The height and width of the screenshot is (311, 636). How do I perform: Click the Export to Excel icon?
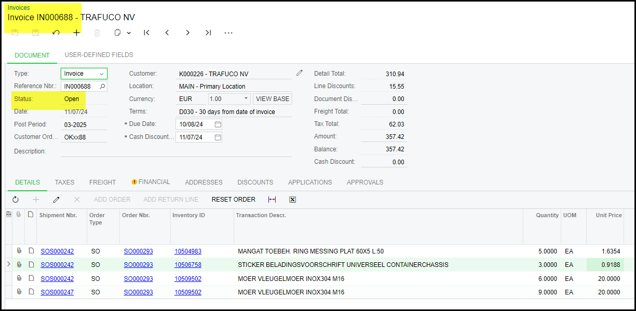[x=292, y=200]
